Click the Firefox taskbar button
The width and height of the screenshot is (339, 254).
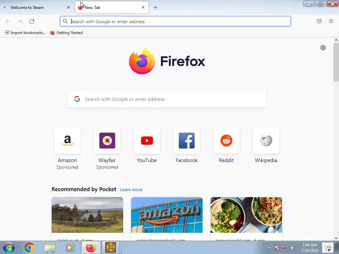[91, 247]
